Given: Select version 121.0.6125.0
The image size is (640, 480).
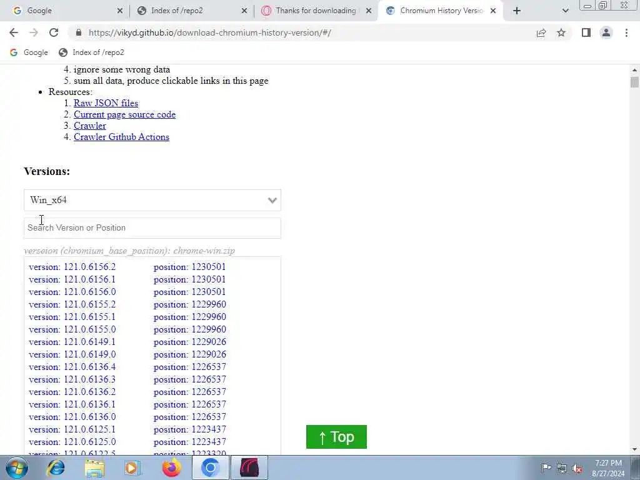Looking at the screenshot, I should tap(72, 442).
